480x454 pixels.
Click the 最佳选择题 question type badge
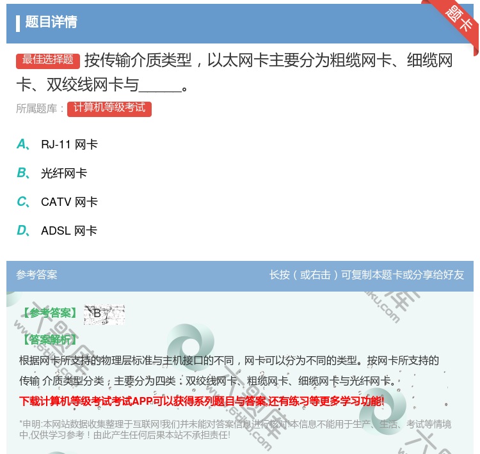coord(48,60)
